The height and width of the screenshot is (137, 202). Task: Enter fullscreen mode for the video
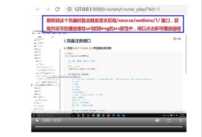[x=169, y=121]
